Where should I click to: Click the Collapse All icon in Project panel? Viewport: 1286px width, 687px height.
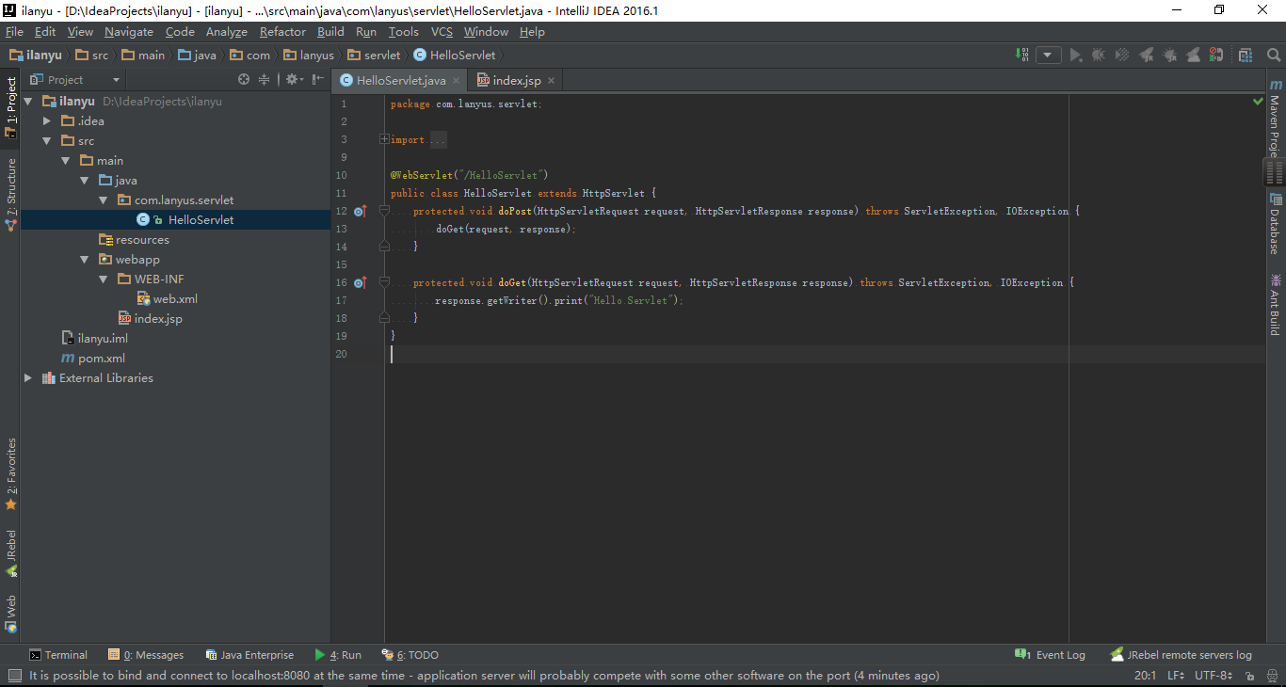[265, 80]
